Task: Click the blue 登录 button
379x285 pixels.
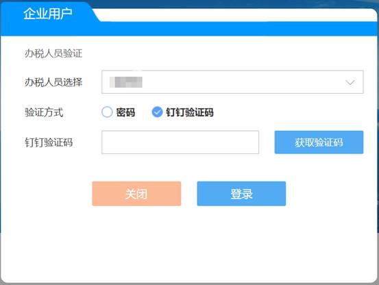Action: (x=241, y=194)
